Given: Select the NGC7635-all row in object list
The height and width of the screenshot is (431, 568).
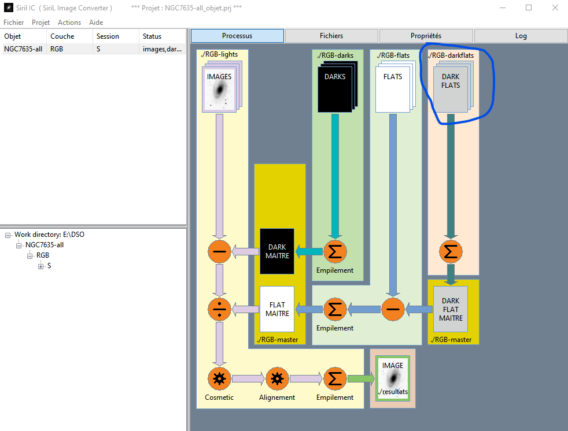Looking at the screenshot, I should coord(93,49).
